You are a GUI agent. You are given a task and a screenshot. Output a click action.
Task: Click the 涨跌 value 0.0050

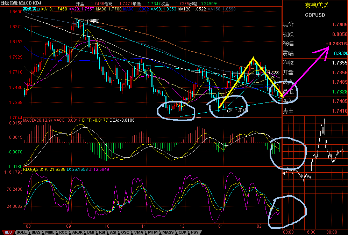340,34
